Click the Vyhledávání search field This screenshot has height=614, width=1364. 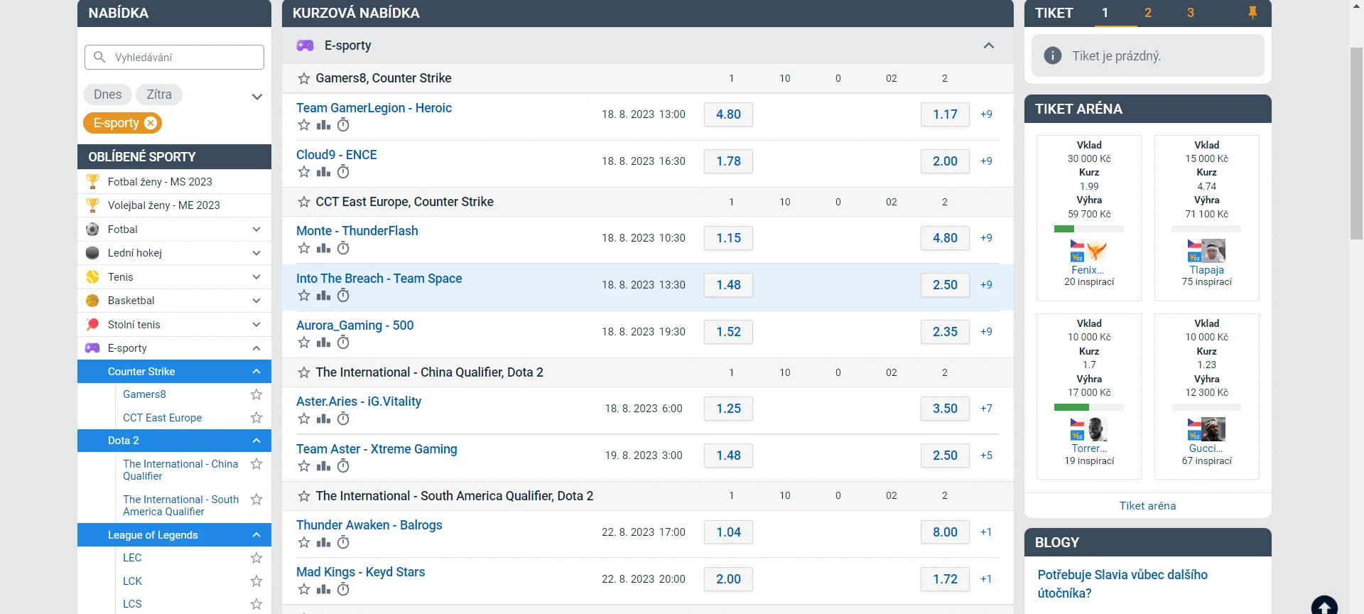[x=174, y=58]
